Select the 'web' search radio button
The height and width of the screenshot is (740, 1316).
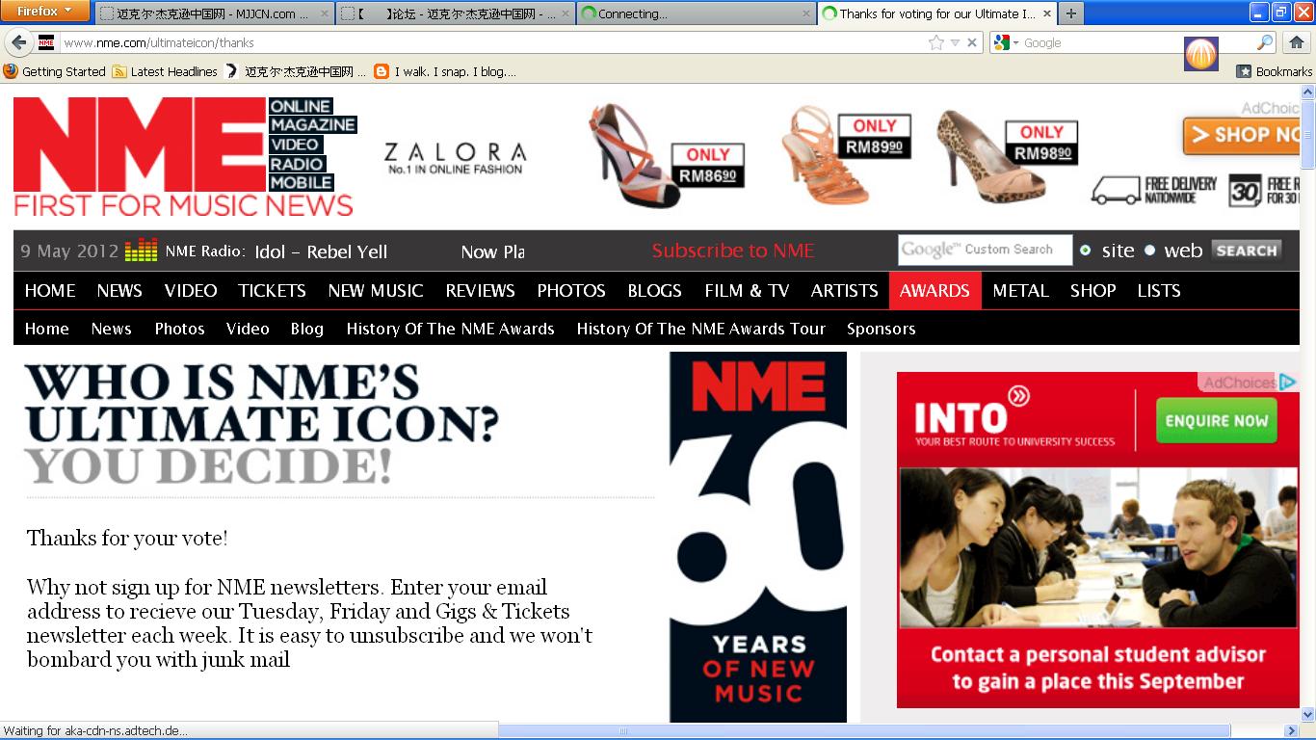(x=1150, y=250)
